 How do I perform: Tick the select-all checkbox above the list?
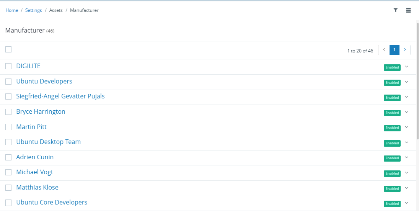[8, 49]
